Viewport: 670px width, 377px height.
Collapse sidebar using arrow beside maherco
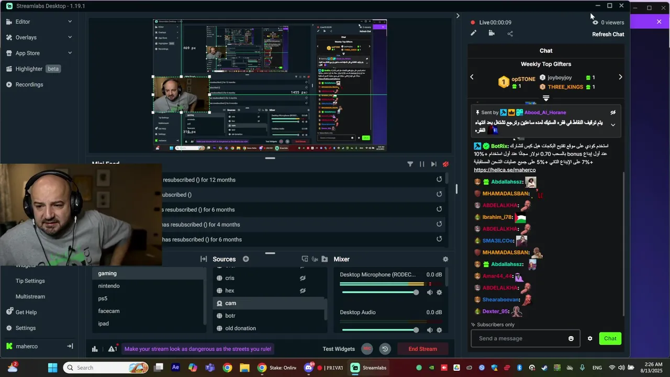tap(70, 346)
